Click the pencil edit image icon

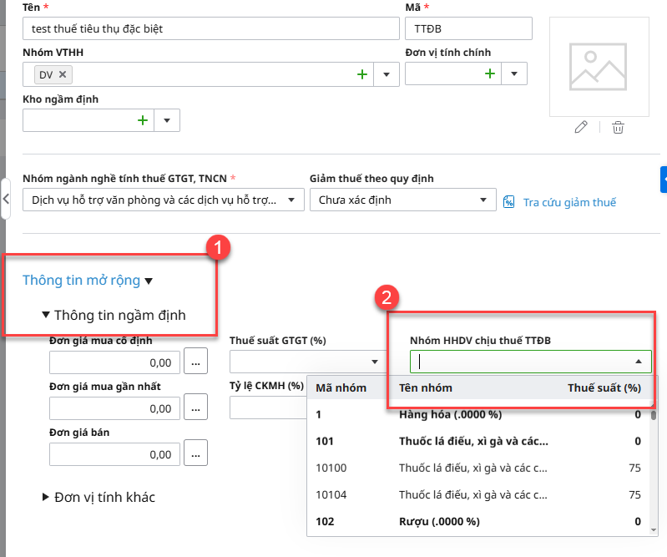coord(582,127)
